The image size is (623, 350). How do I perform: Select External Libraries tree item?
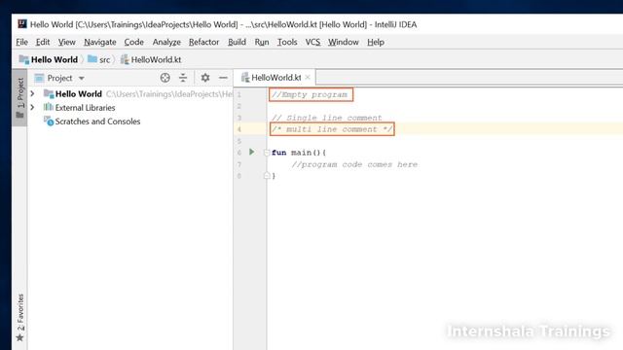85,108
